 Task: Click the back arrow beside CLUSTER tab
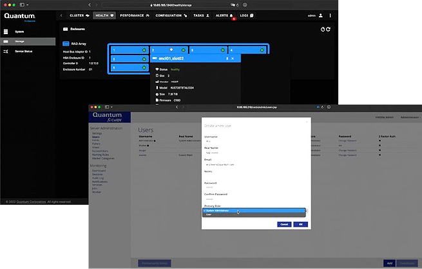61,15
